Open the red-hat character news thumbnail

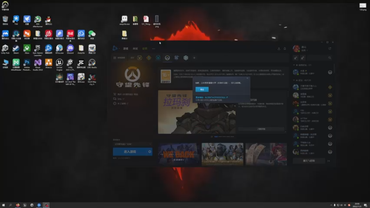[266, 154]
